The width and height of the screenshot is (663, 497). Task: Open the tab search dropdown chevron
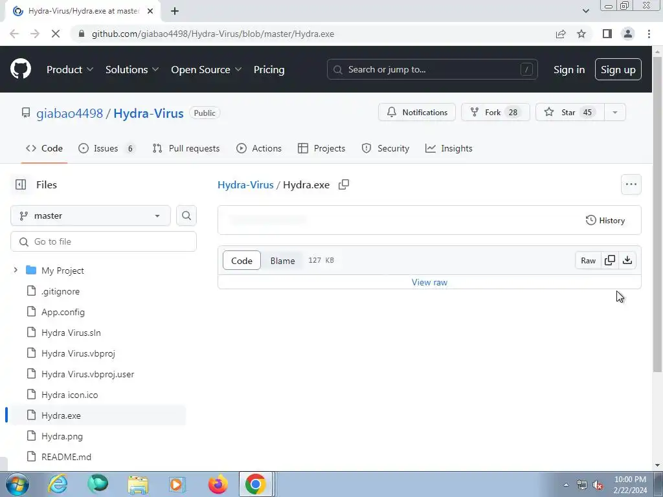click(x=585, y=11)
